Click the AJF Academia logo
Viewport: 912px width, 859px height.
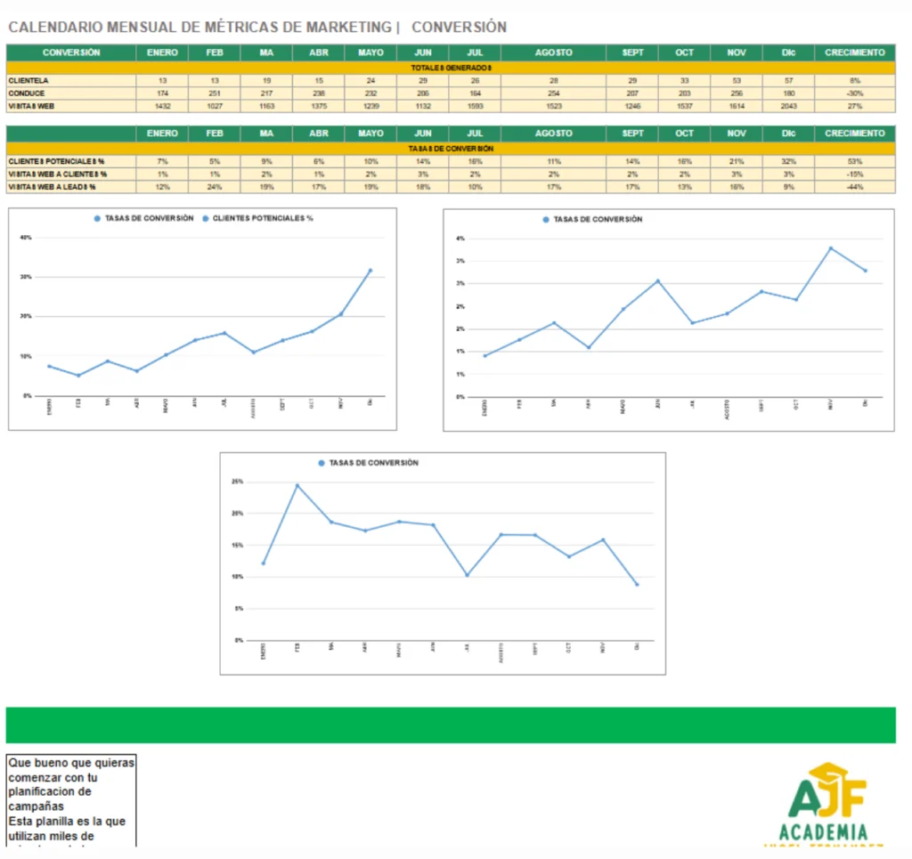826,805
